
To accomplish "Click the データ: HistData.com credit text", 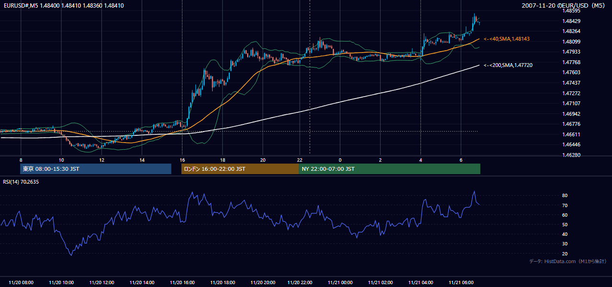I will tap(568, 261).
